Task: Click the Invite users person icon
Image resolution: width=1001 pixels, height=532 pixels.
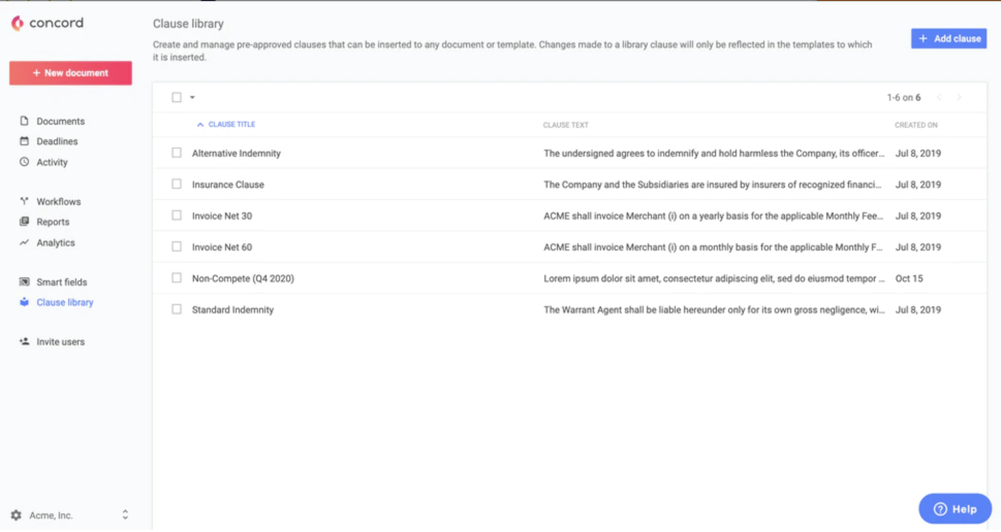Action: pos(24,341)
